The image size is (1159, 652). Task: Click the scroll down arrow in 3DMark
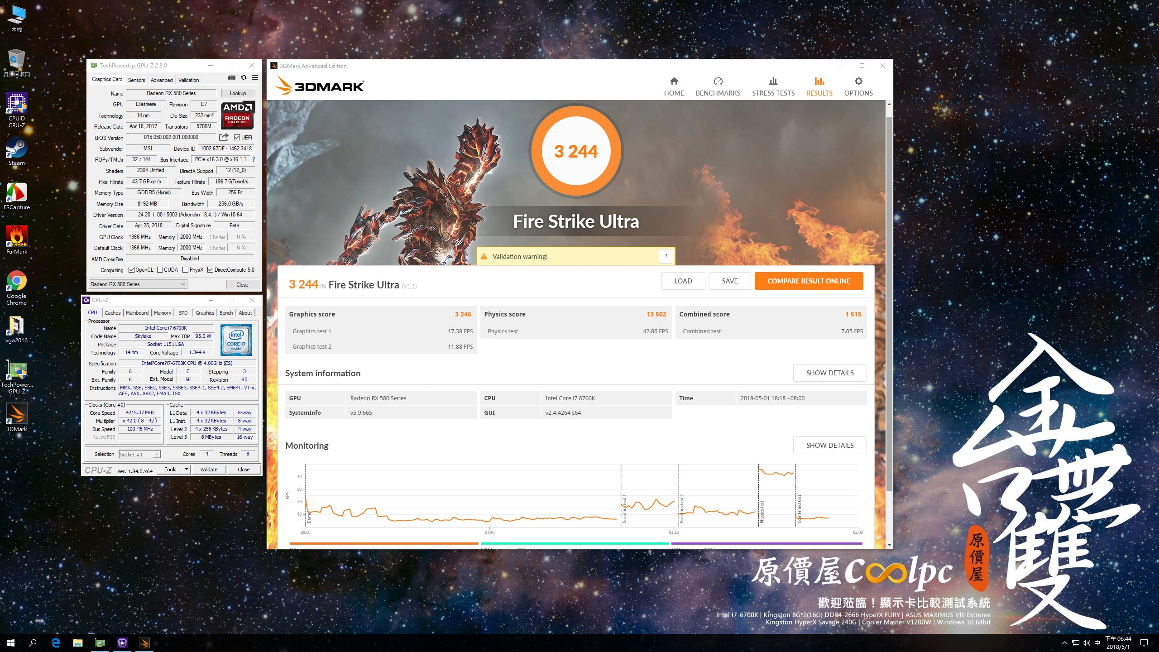click(889, 545)
